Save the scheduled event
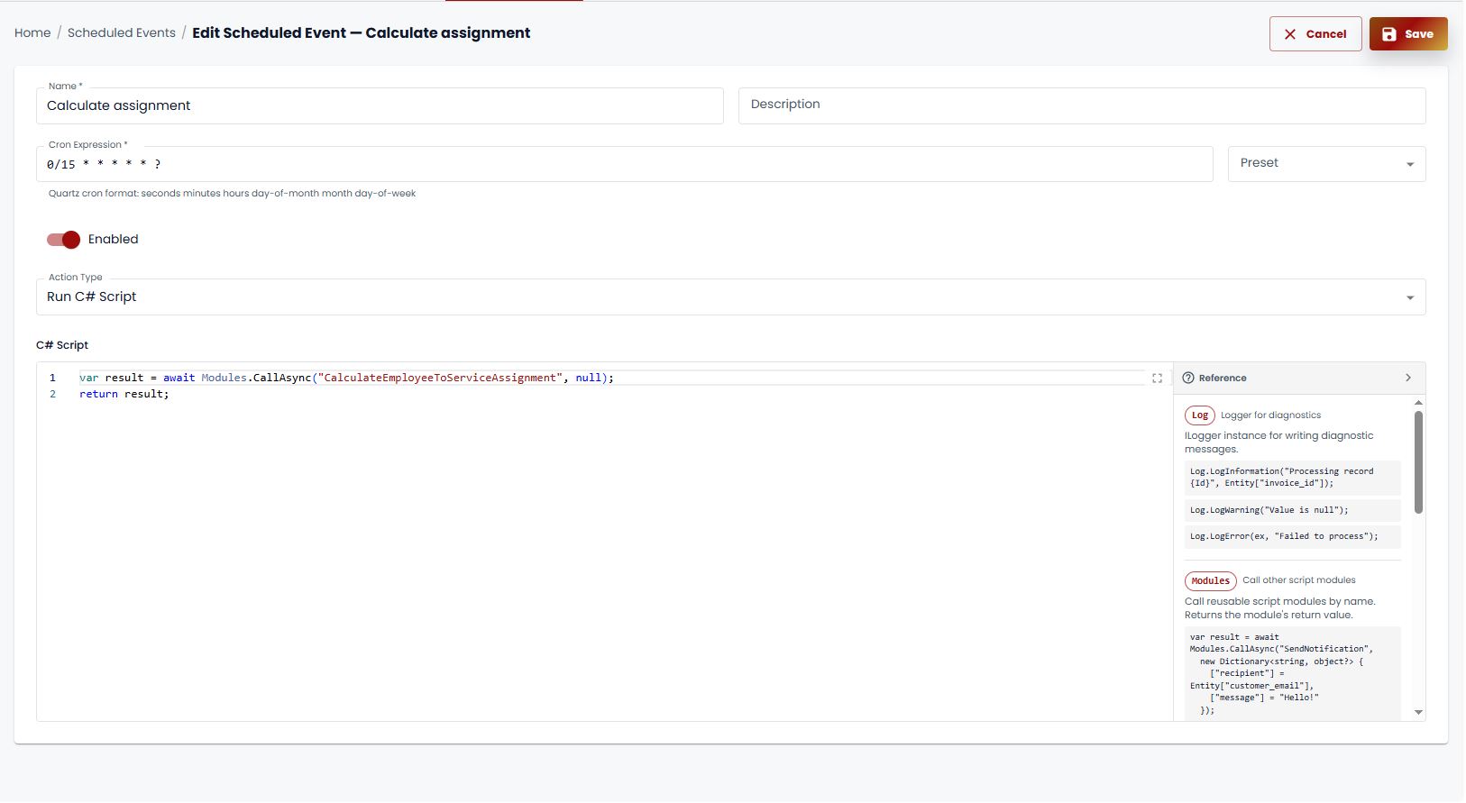 pos(1408,34)
